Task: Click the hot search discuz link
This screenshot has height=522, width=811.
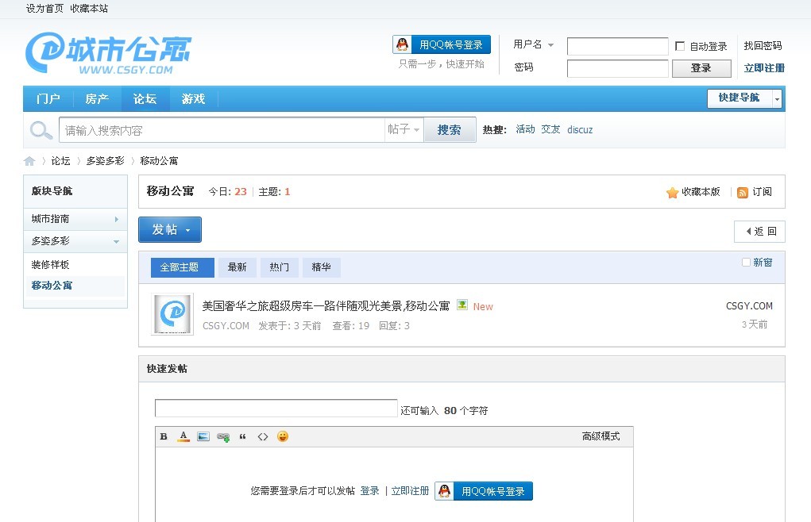Action: tap(580, 129)
